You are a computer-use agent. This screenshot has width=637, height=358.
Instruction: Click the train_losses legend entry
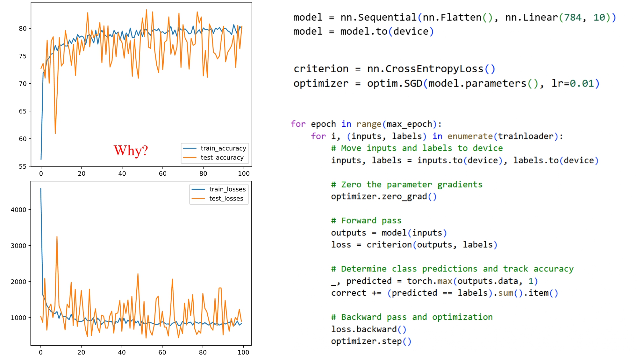(x=227, y=189)
